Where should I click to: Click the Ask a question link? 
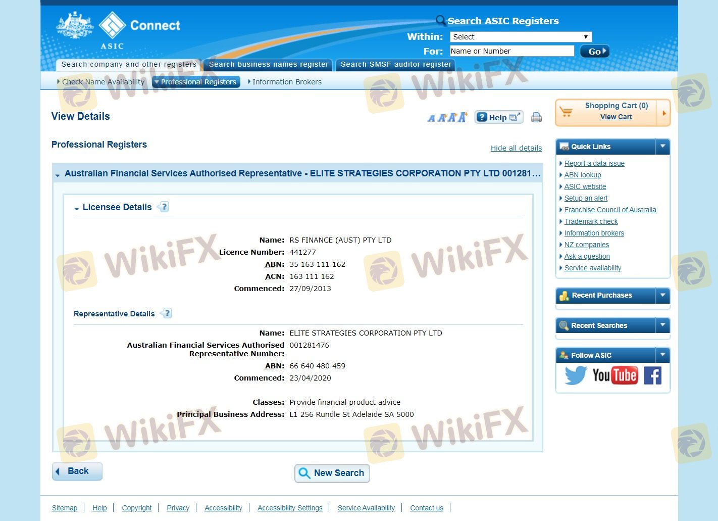click(x=587, y=256)
